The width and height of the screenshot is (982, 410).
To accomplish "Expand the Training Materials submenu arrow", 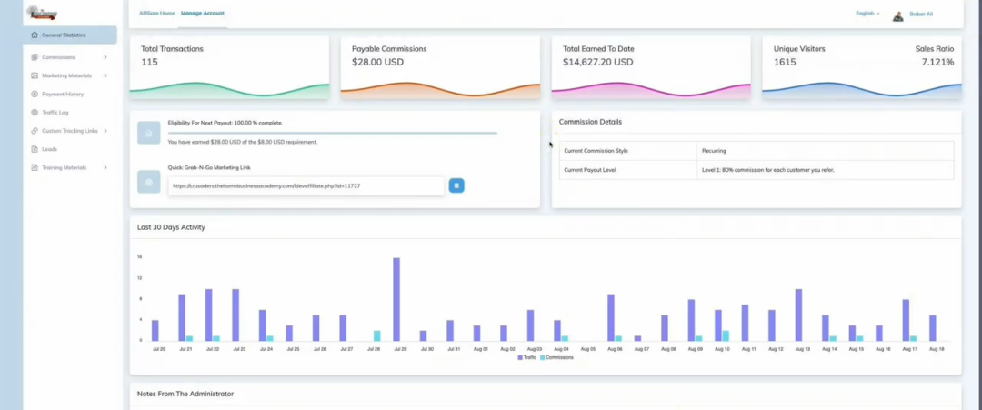I will pos(105,167).
